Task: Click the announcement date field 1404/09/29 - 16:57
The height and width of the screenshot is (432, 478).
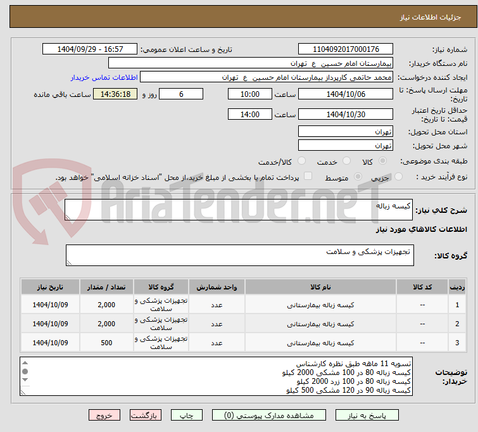Action: click(90, 49)
